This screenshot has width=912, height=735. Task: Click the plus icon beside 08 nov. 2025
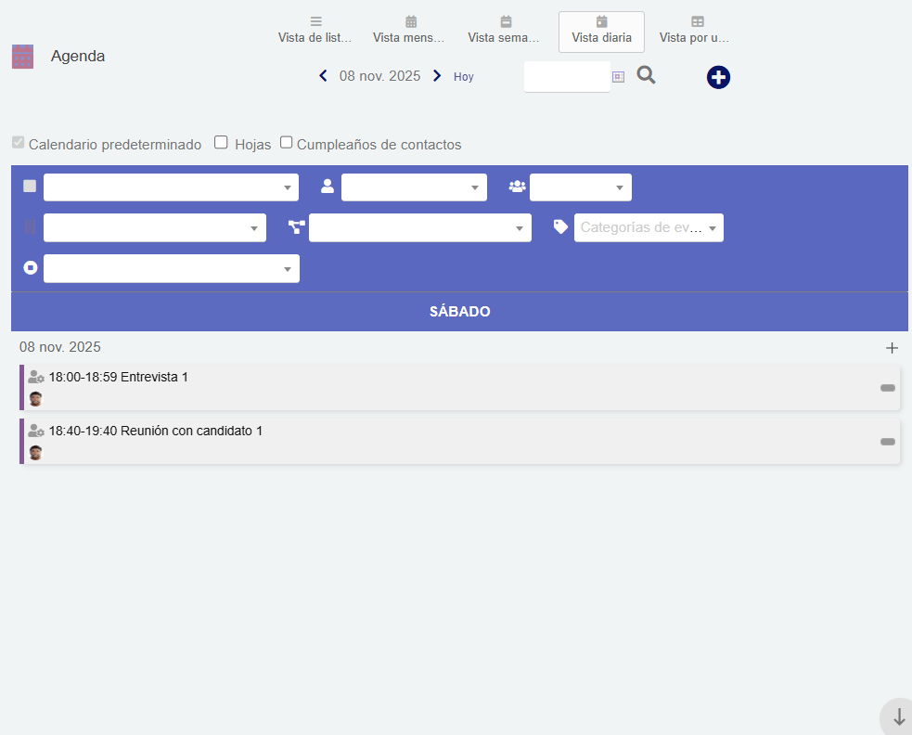[892, 348]
